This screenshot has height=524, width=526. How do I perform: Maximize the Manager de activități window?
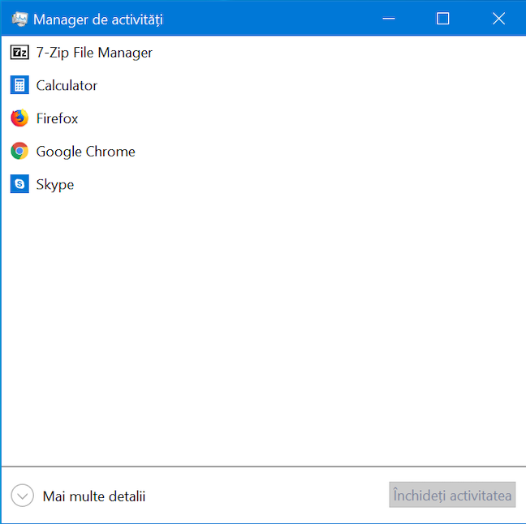click(443, 19)
